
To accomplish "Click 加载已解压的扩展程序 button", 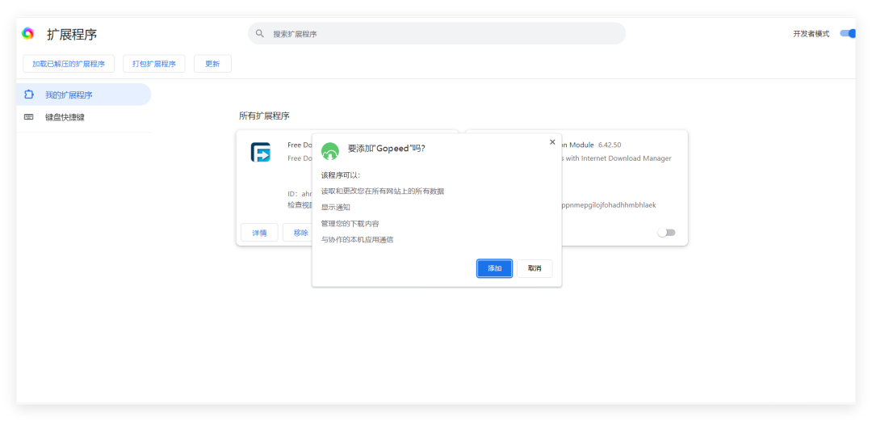I will click(69, 64).
